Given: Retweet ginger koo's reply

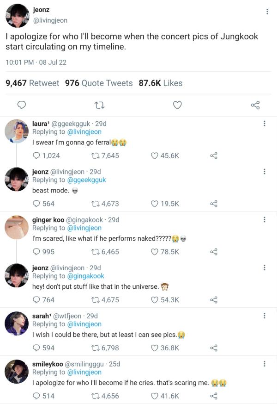Looking at the screenshot, I should point(96,252).
